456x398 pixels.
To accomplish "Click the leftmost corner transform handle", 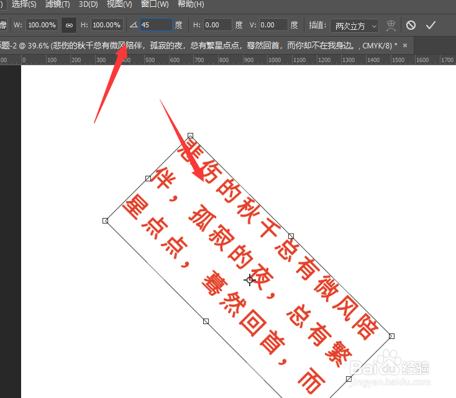I will (105, 220).
